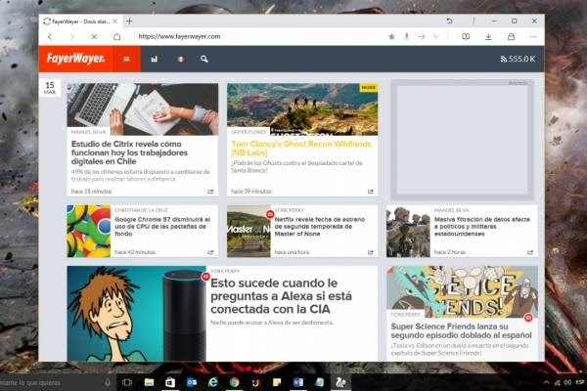Share the Ghost Recon Wildlands article

coord(371,192)
